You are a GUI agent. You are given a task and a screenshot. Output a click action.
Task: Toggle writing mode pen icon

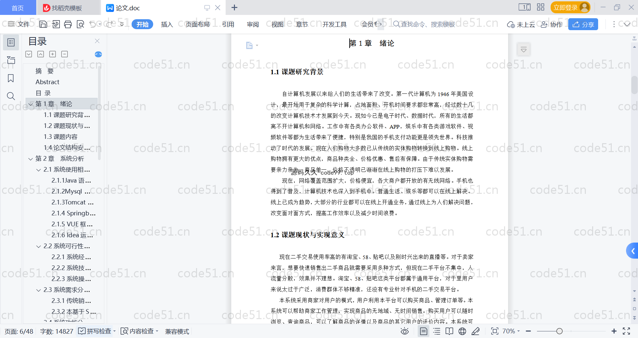(476, 331)
